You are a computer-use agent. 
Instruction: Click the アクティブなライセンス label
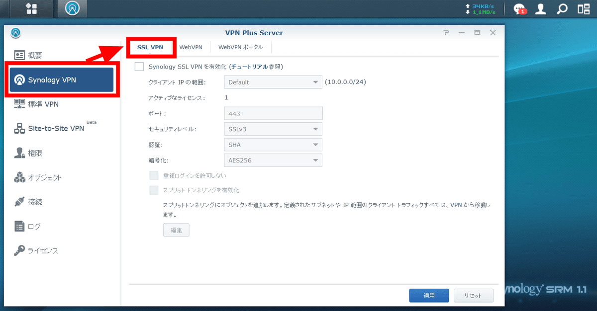[177, 98]
